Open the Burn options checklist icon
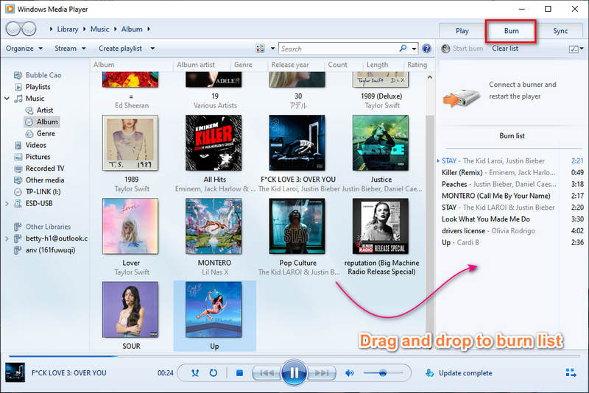The height and width of the screenshot is (393, 589). pos(574,49)
